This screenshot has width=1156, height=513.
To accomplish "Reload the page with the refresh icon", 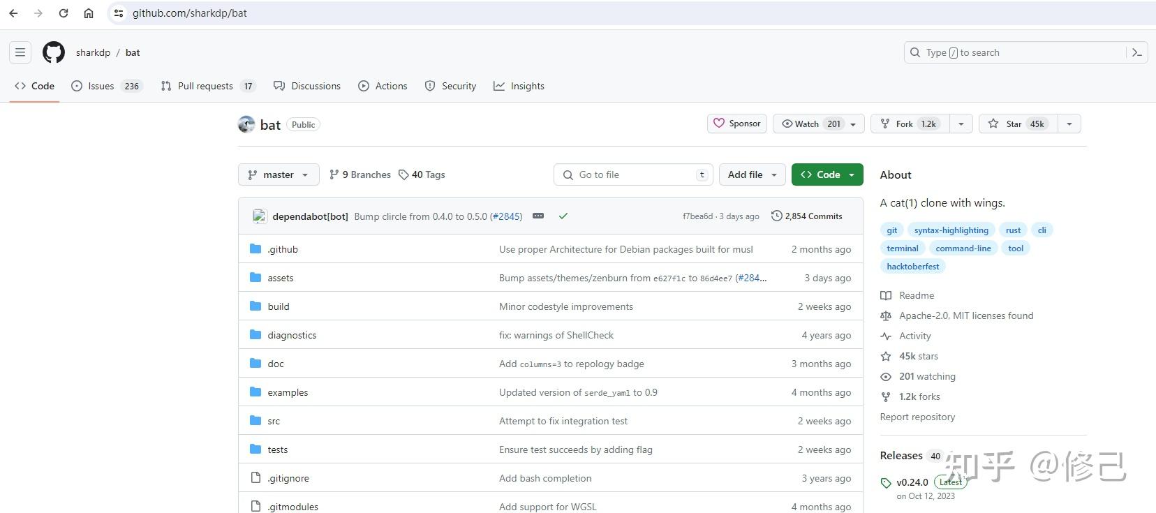I will 64,13.
